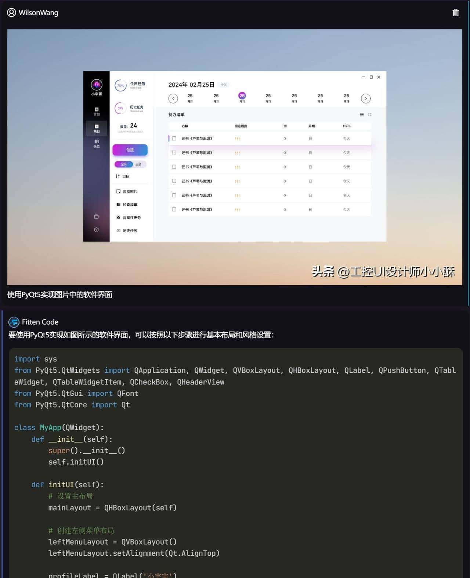The image size is (470, 578).
Task: Select the purple highlighted 25 date
Action: (x=242, y=95)
